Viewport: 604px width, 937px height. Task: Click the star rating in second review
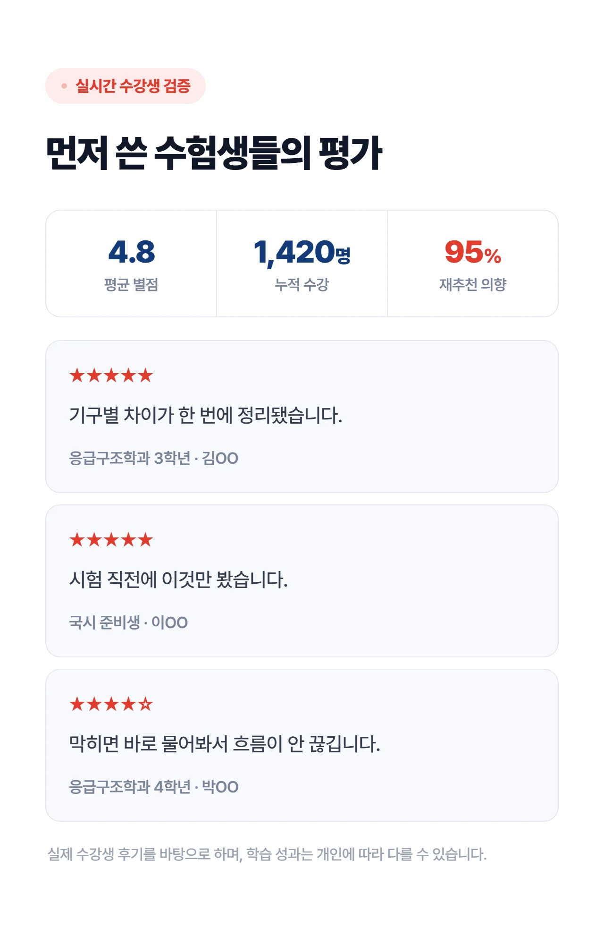(111, 540)
